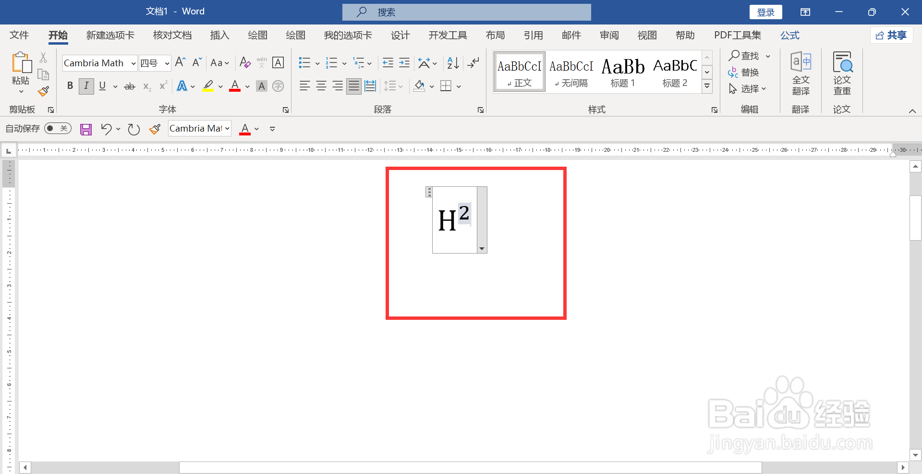922x474 pixels.
Task: Toggle show paragraph marks
Action: tap(473, 62)
